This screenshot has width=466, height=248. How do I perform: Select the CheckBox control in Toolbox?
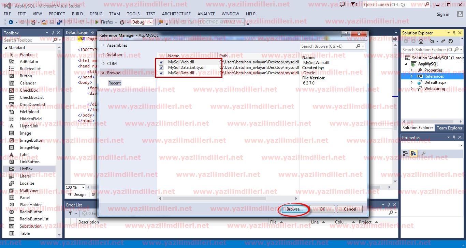[x=29, y=90]
